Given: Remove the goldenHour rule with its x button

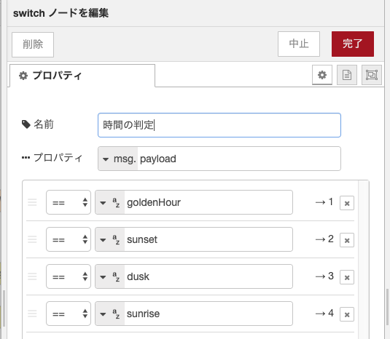Looking at the screenshot, I should click(x=347, y=203).
